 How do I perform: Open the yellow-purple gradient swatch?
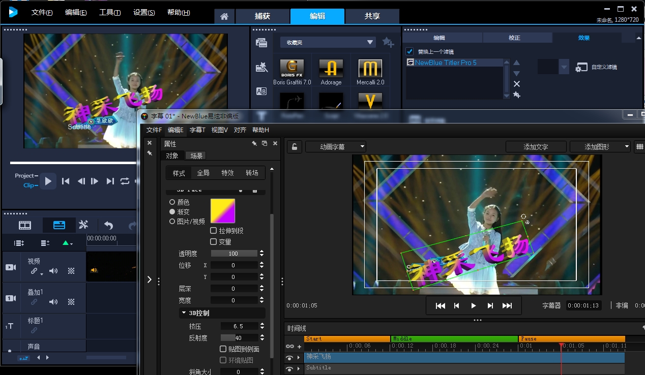coord(223,210)
